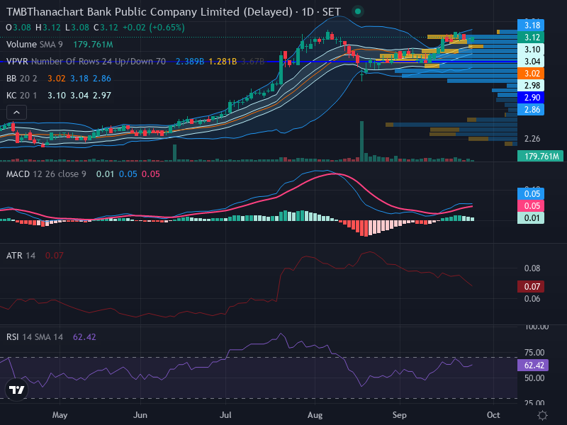Click the H3.12 high price value
The height and width of the screenshot is (425, 567).
click(x=47, y=28)
